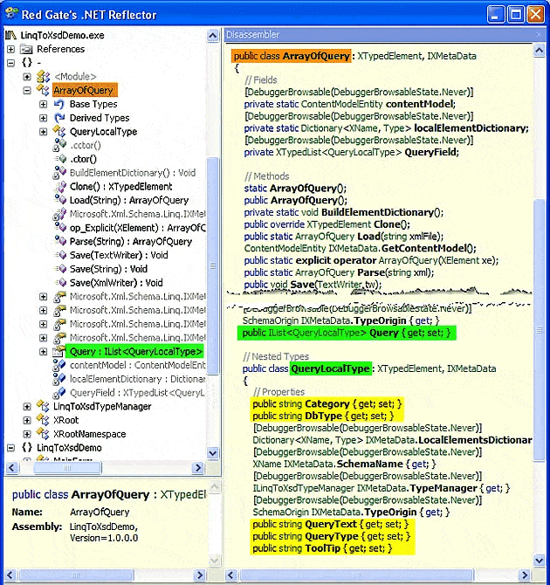Collapse the "-" namespace node

pos(10,63)
